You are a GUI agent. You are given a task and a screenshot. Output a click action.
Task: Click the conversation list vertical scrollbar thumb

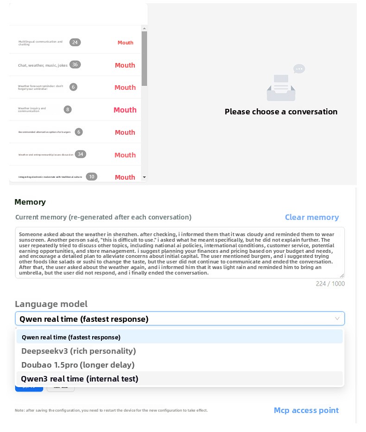144,58
